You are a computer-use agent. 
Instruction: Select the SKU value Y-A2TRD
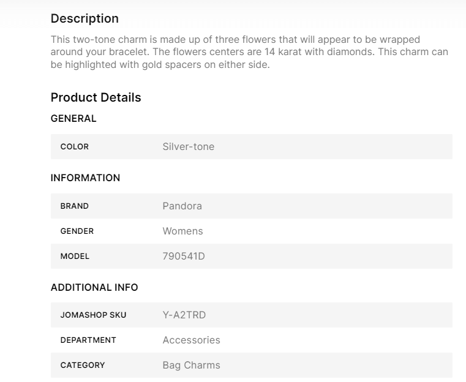tap(184, 315)
